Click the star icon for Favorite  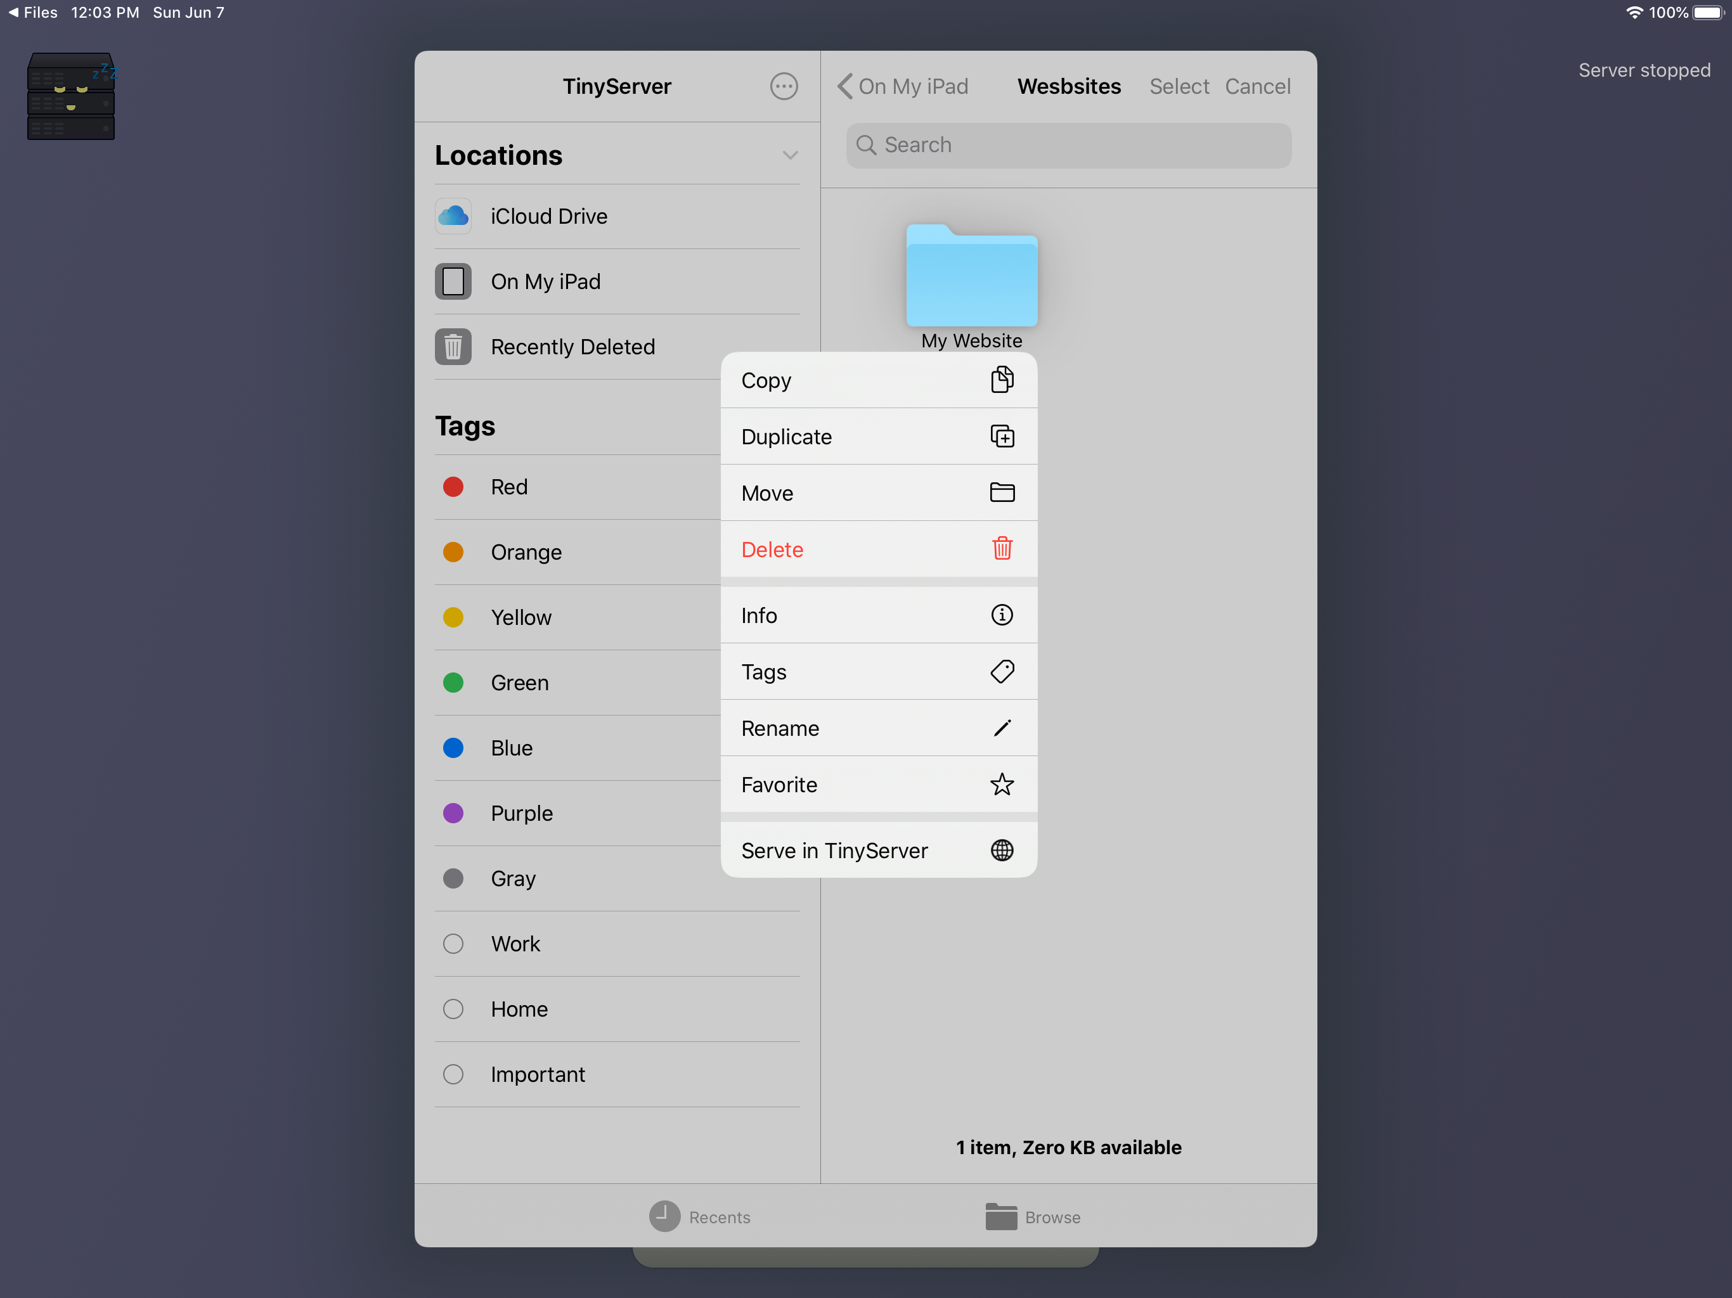click(1002, 785)
